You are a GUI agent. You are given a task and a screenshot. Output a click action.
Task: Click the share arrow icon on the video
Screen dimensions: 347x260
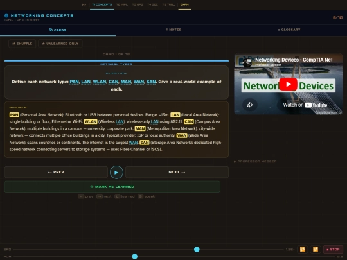[250, 105]
